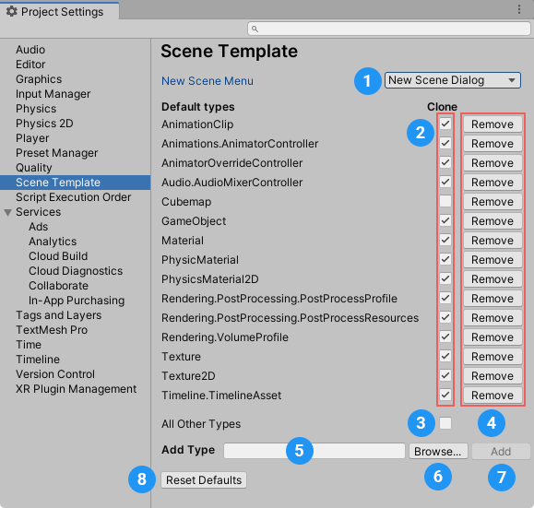Viewport: 534px width, 508px height.
Task: Open the three-dot options menu
Action: pyautogui.click(x=519, y=9)
